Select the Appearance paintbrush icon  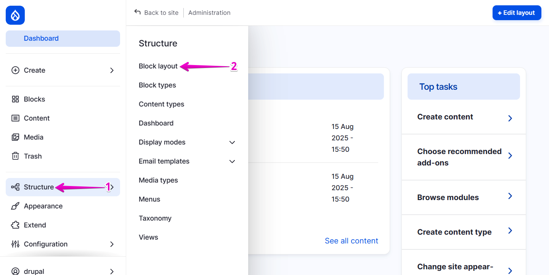15,206
